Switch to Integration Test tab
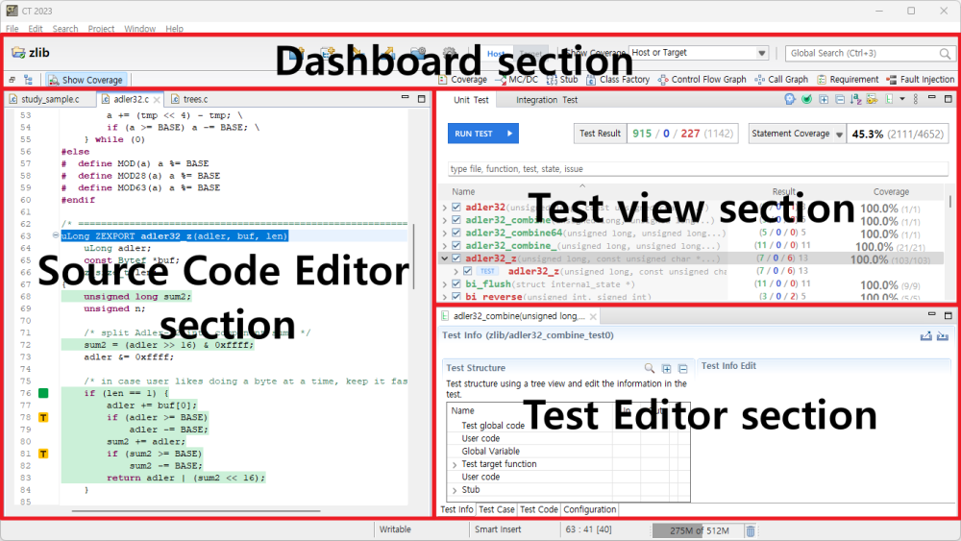The width and height of the screenshot is (961, 541). [x=547, y=100]
